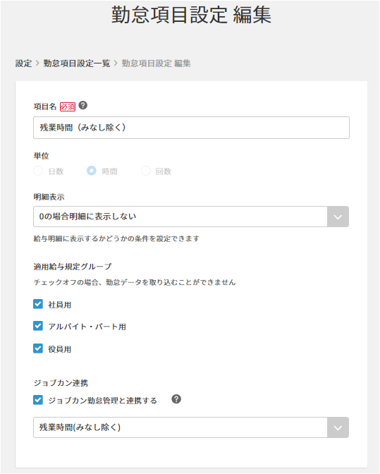Click the 項目名 text input field

(191, 128)
